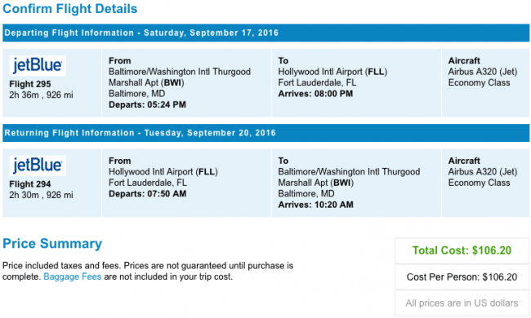Viewport: 531px width, 318px height.
Task: Click the Departs 07:50 AM time
Action: tap(147, 193)
